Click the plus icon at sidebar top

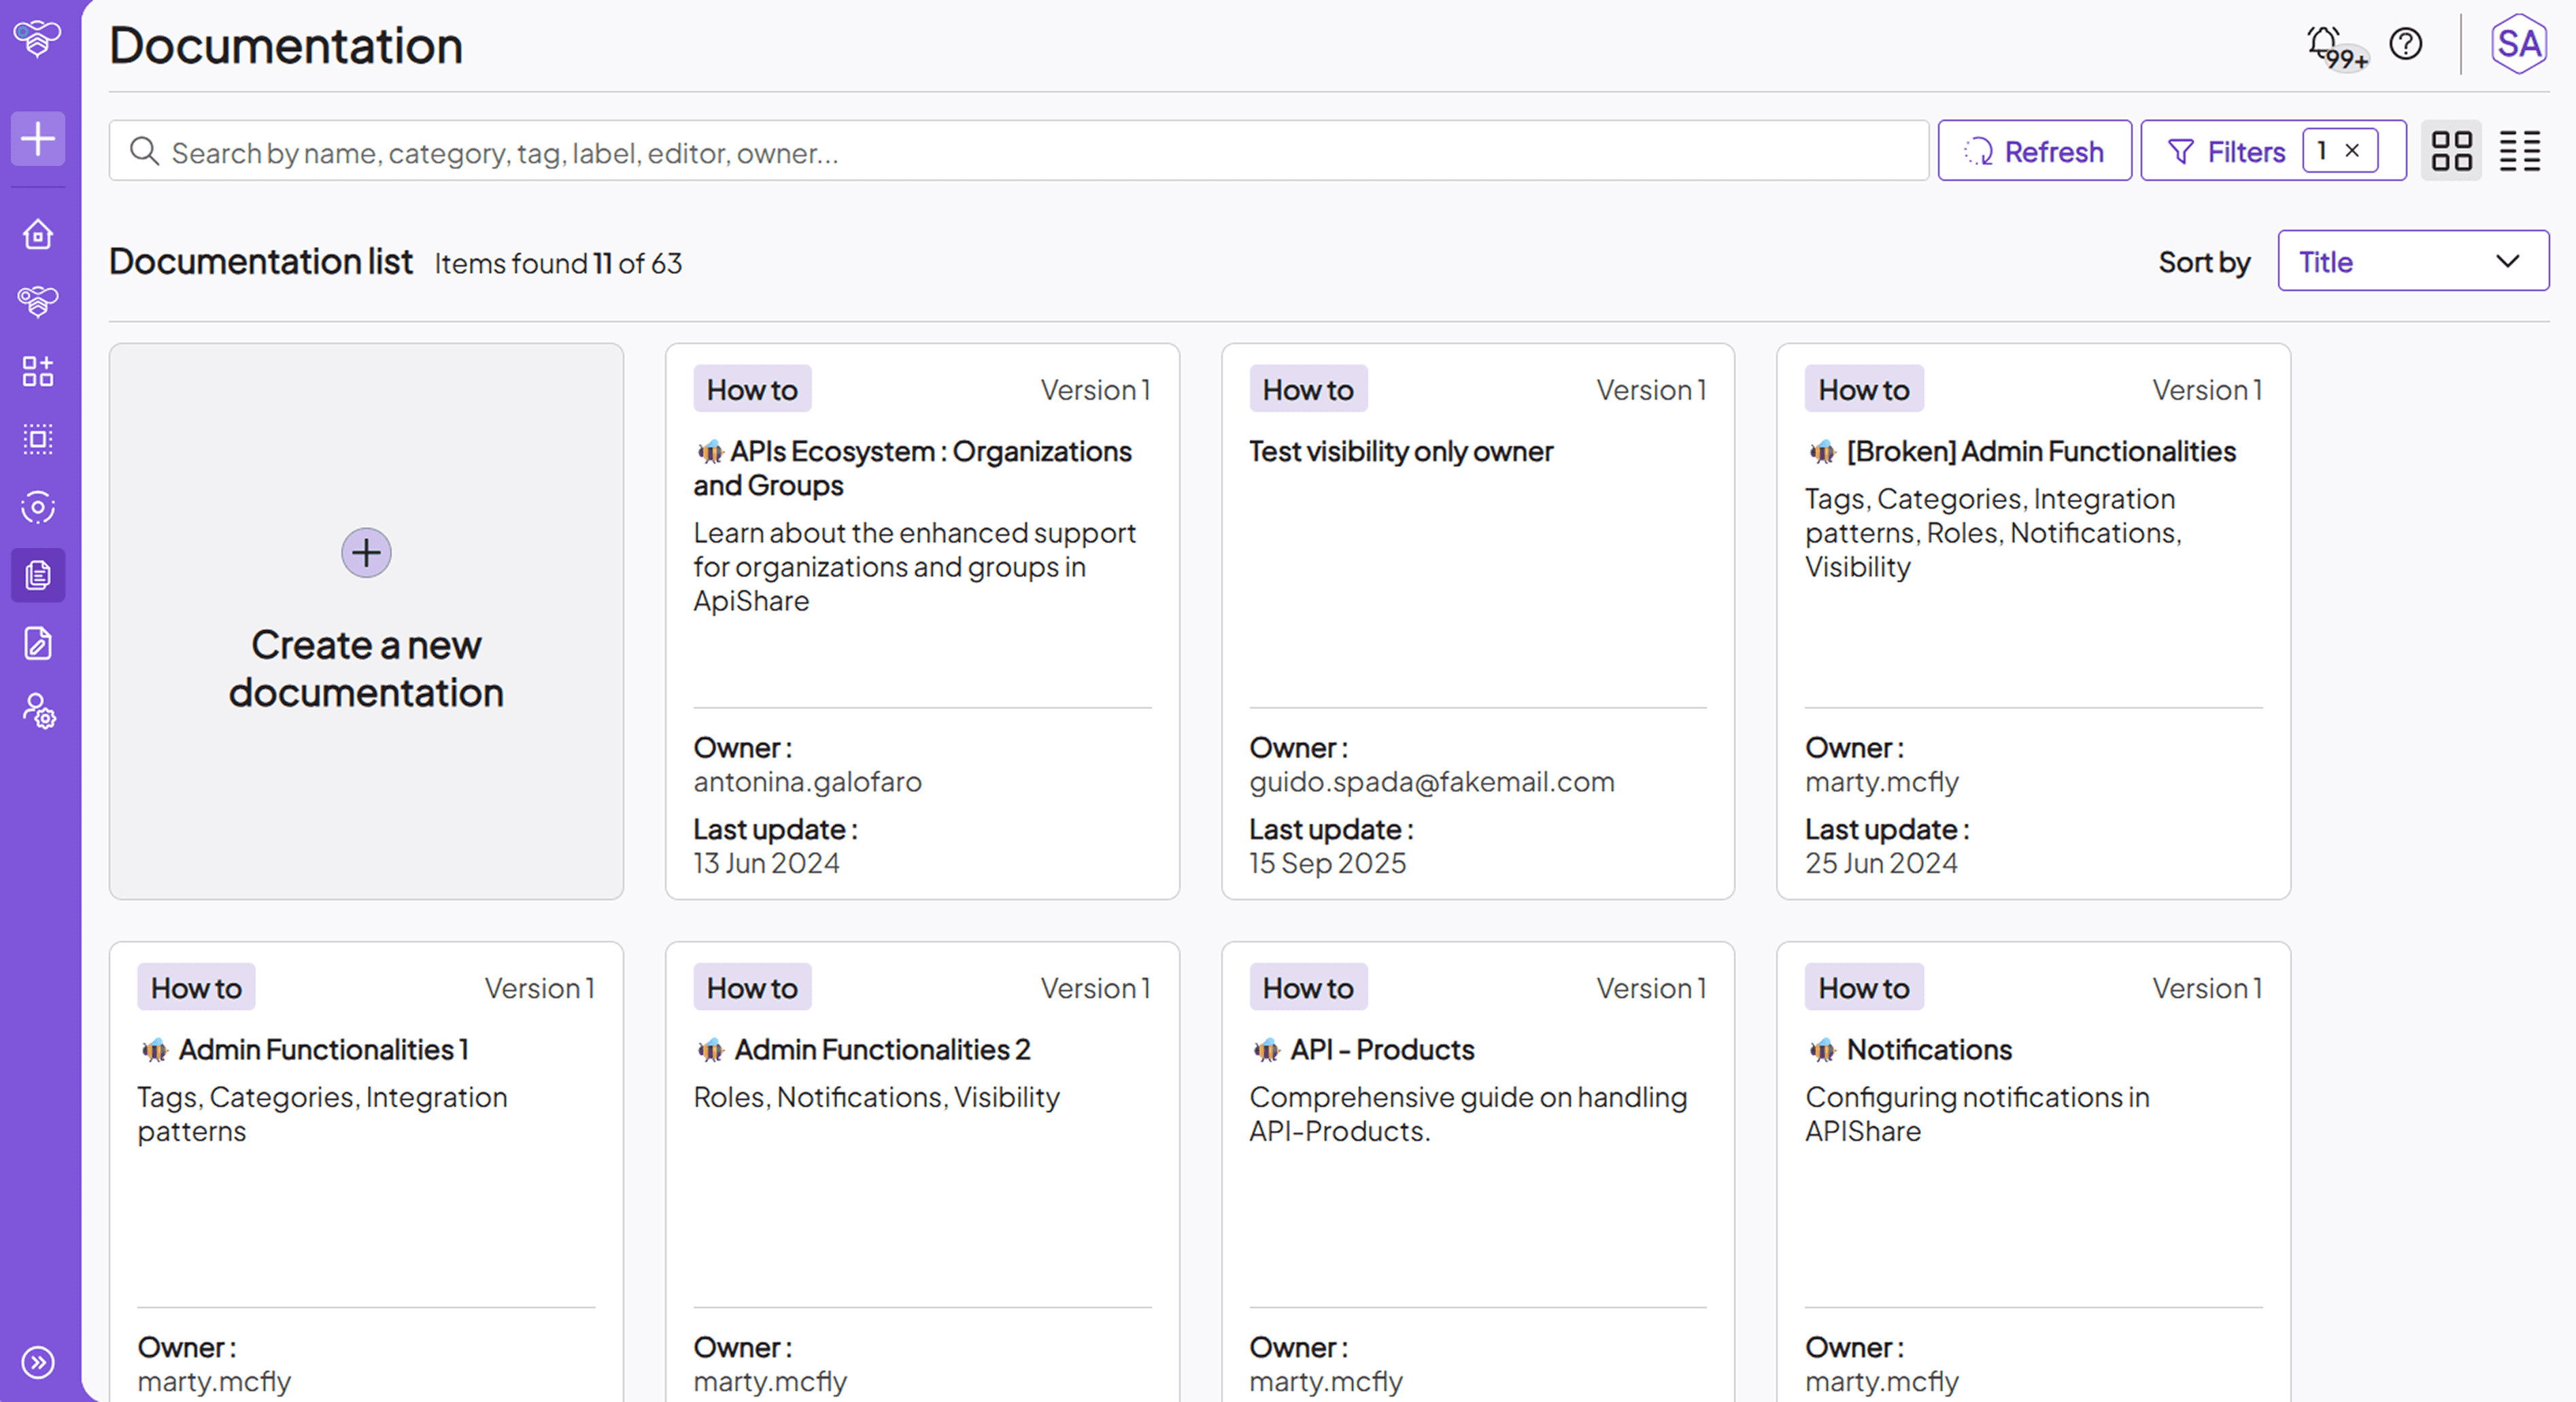click(37, 139)
